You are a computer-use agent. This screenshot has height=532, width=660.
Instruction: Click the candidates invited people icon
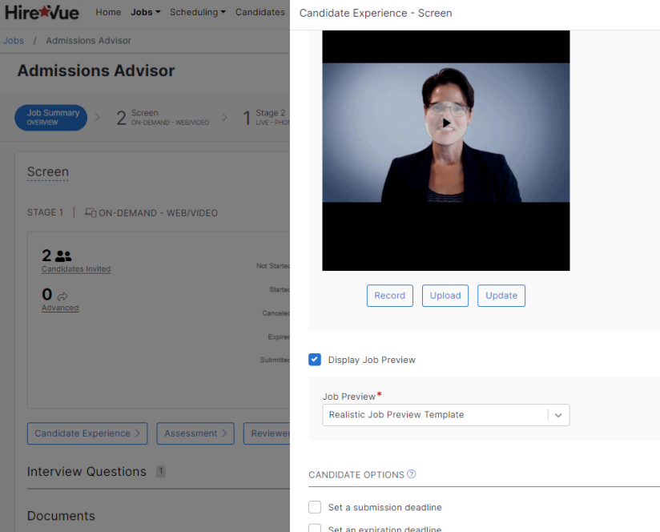coord(64,256)
